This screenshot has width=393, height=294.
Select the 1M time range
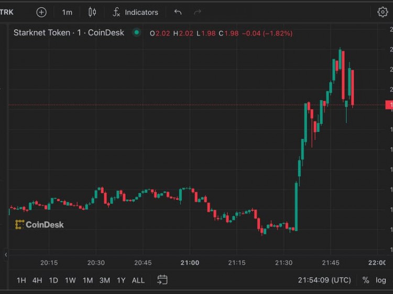(x=88, y=280)
